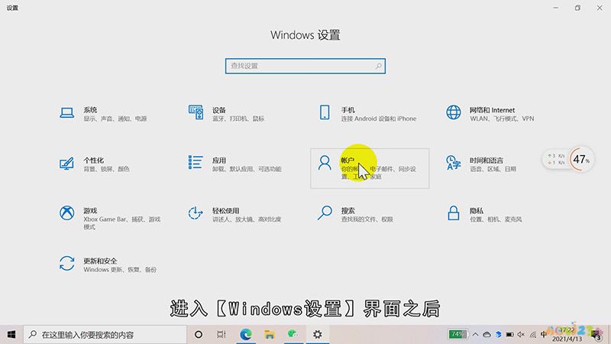This screenshot has width=611, height=344.
Task: Open the 搜索 (Search) magnifier category icon
Action: coord(325,213)
